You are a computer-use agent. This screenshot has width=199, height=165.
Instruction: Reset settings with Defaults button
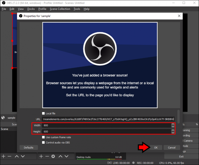pos(29,147)
